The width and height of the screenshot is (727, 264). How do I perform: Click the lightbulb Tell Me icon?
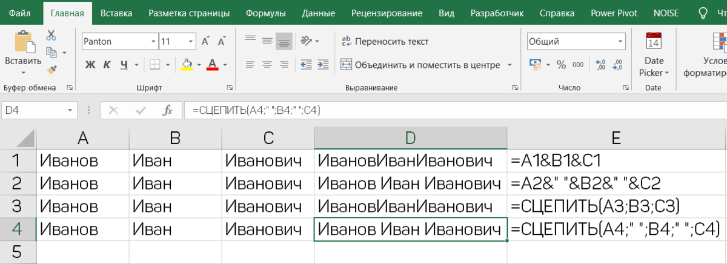coord(703,12)
